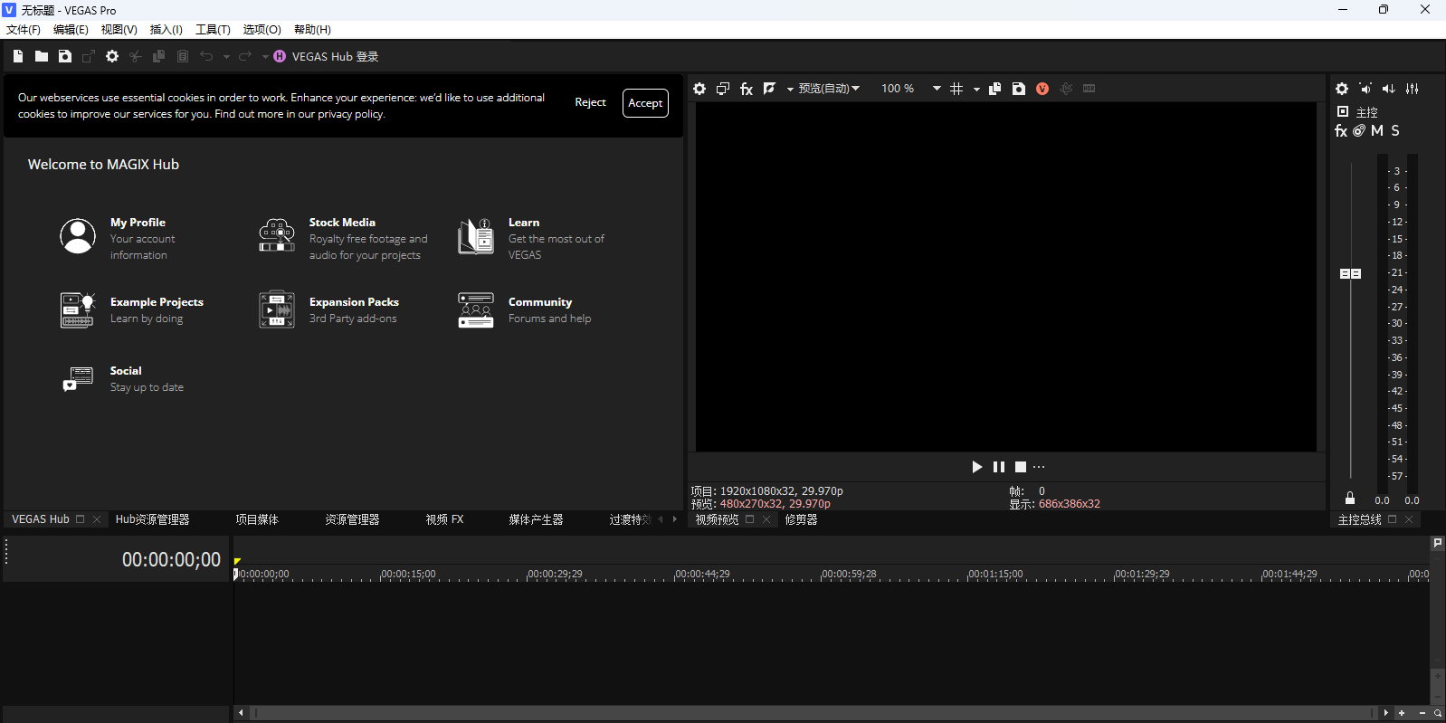Accept the cookies banner
The height and width of the screenshot is (723, 1446).
(x=645, y=103)
